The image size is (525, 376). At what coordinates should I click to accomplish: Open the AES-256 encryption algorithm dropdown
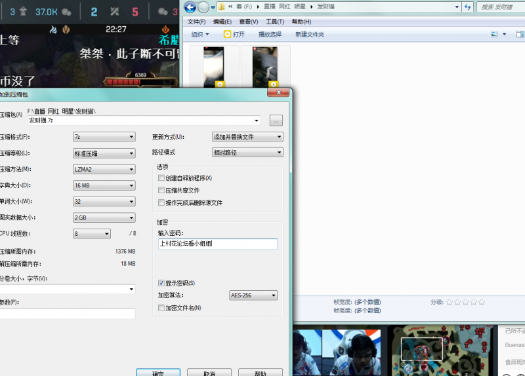[253, 295]
